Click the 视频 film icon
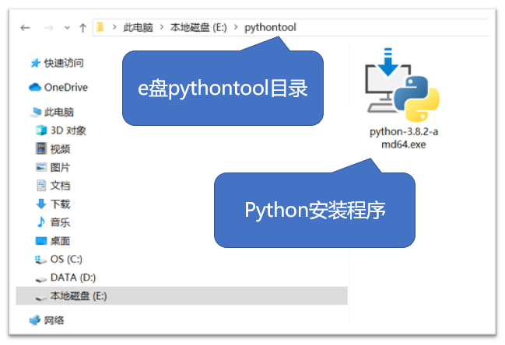Viewport: 505px width, 345px height. (x=41, y=148)
